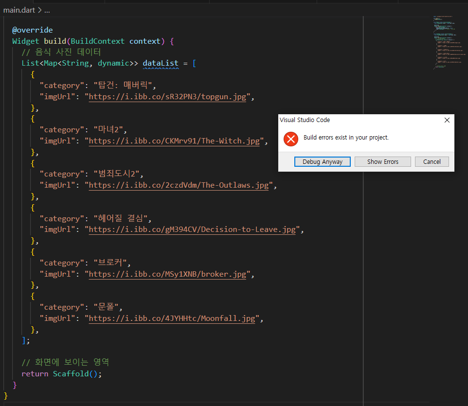Click the closing "];" of dataList

(x=26, y=340)
